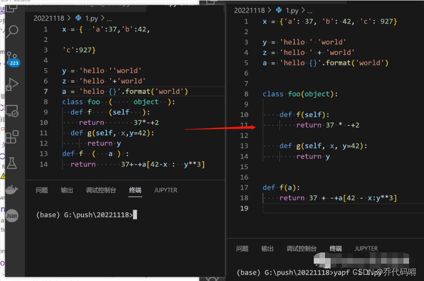Open the Remote Explorer icon
Image resolution: width=424 pixels, height=281 pixels.
12,111
